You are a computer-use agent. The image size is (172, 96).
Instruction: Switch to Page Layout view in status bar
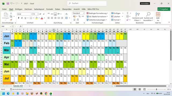click(140, 89)
